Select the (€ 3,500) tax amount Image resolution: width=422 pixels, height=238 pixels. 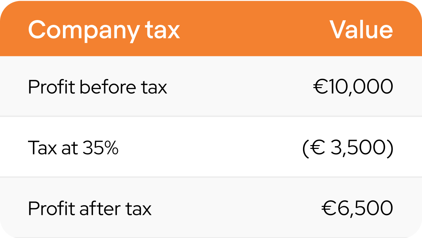348,148
